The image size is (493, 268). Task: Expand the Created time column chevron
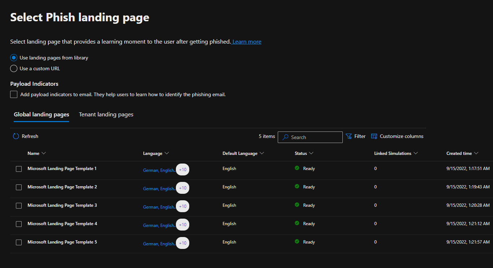[476, 153]
